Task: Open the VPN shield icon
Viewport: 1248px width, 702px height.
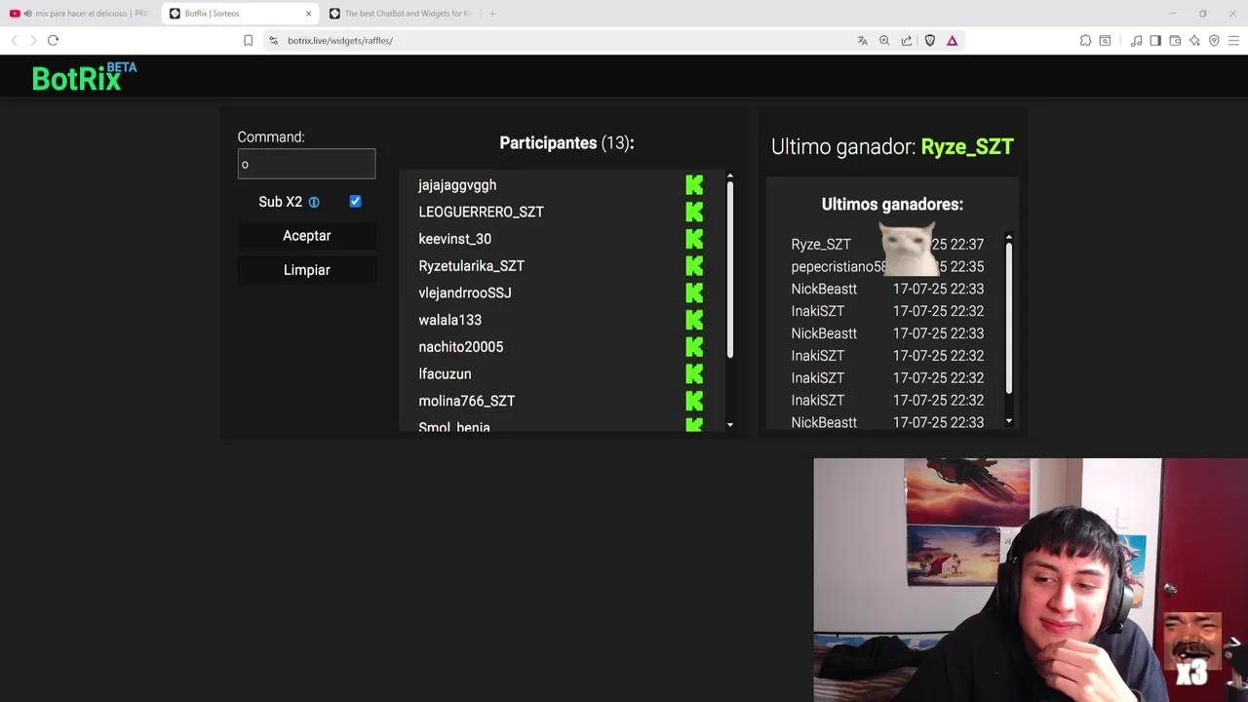Action: [x=1214, y=41]
